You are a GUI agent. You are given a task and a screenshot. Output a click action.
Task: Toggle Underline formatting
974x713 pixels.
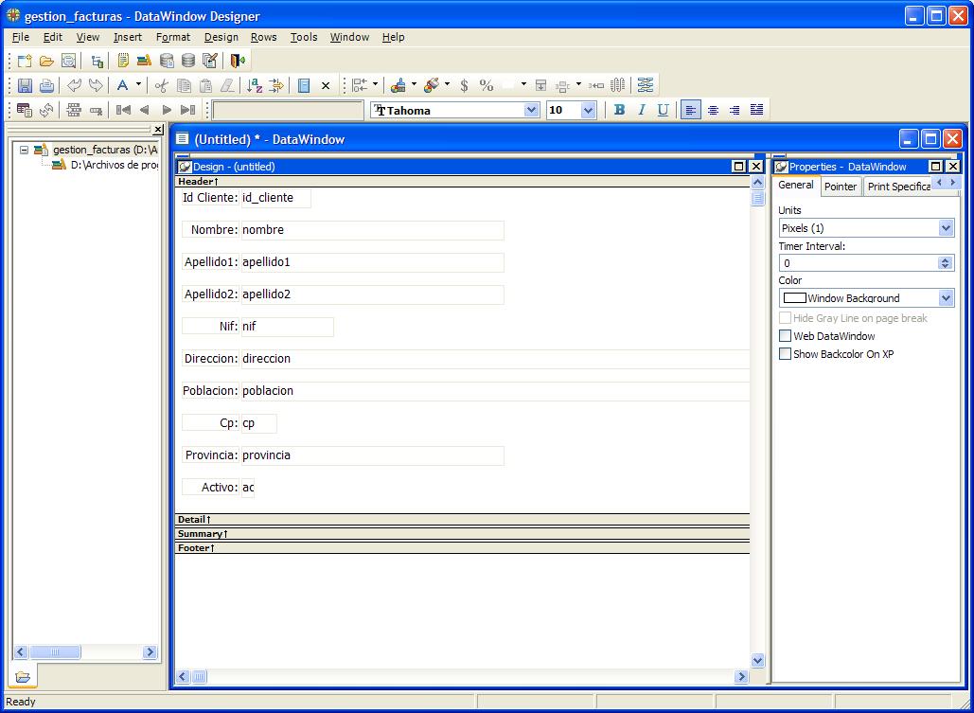click(663, 110)
